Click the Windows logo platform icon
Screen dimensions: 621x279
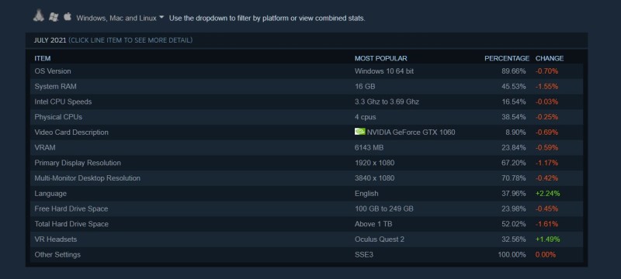(54, 16)
